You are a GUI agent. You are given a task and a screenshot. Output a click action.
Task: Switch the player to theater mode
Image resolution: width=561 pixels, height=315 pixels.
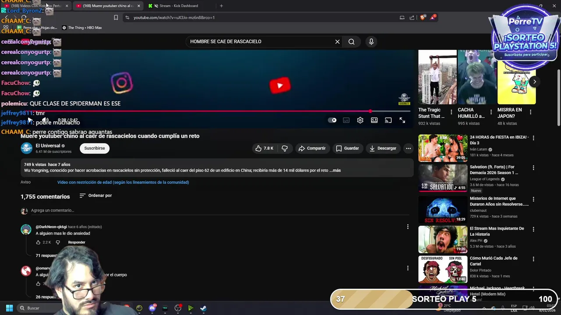[x=374, y=120]
